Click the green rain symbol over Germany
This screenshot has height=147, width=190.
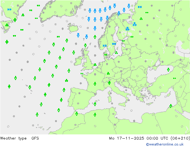tap(108, 73)
